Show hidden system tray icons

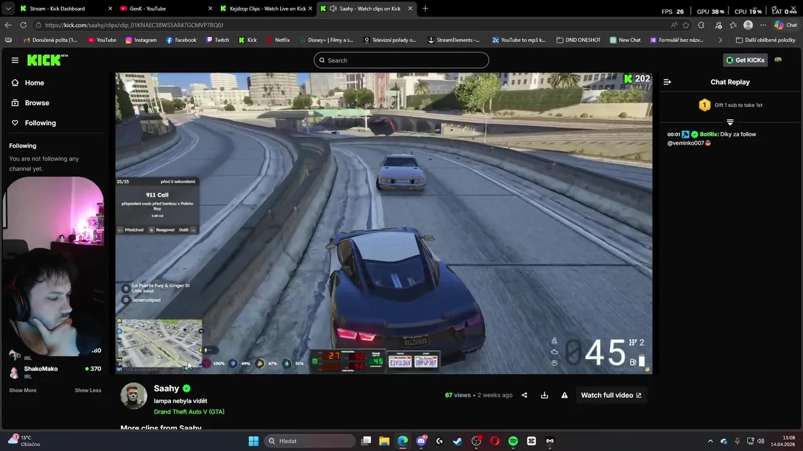point(711,441)
